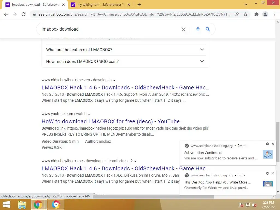This screenshot has width=280, height=210.
Task: Click Views: 9.2K text
Action: coord(52,147)
